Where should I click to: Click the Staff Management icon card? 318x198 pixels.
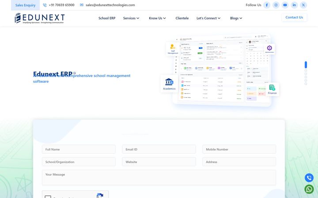click(x=173, y=49)
